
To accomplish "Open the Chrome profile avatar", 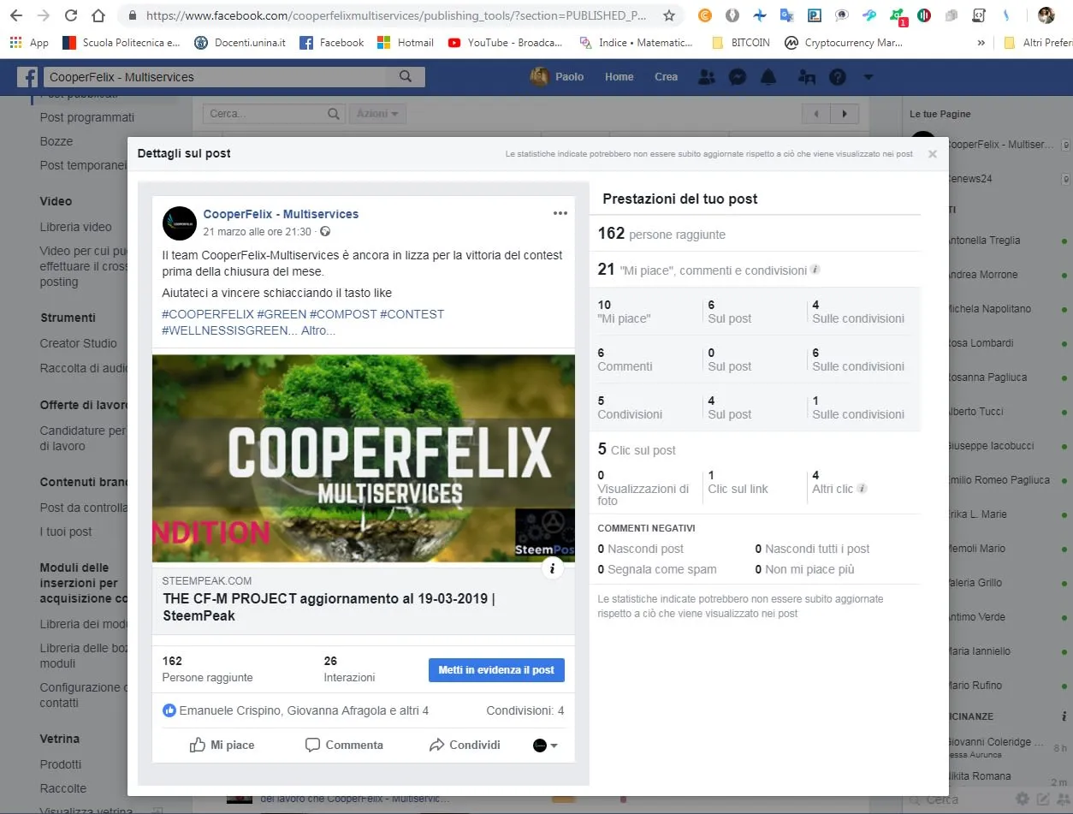I will tap(1046, 15).
